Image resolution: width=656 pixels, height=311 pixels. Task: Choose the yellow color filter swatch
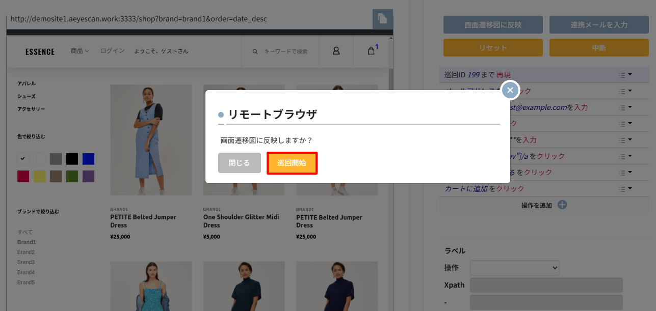pyautogui.click(x=39, y=176)
